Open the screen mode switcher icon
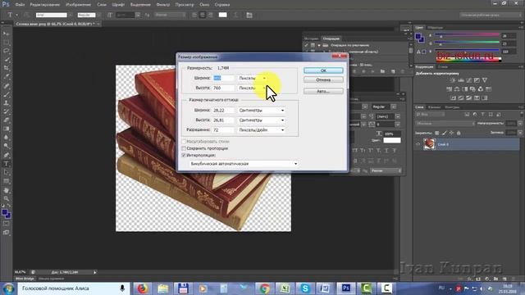The width and height of the screenshot is (525, 295). (x=6, y=232)
